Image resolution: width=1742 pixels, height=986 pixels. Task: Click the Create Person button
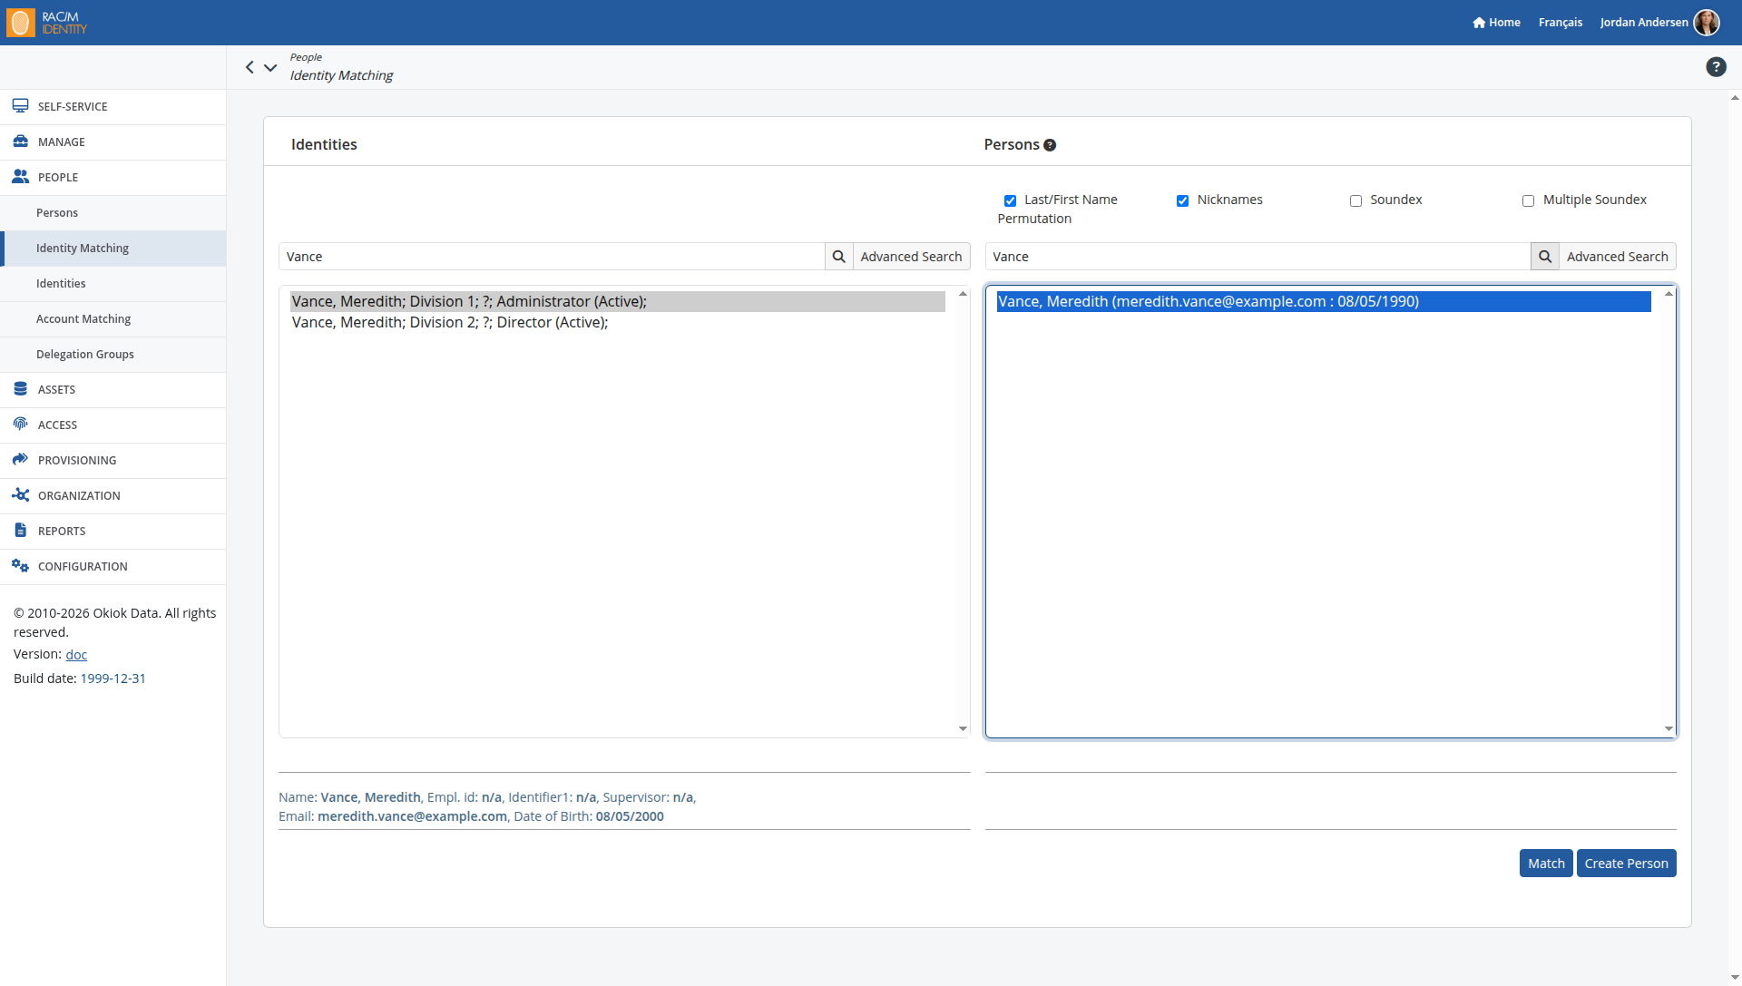[x=1626, y=864]
